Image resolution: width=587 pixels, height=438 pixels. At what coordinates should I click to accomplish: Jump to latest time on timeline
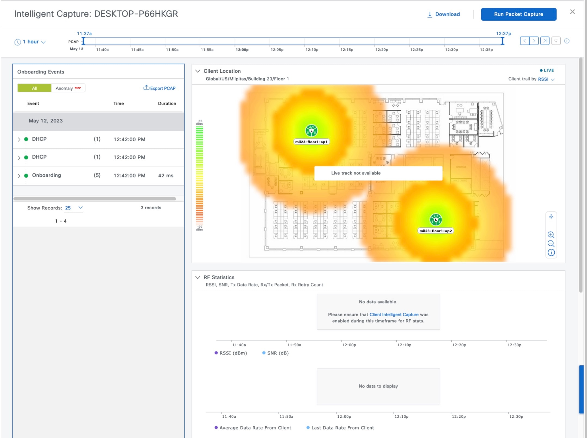(x=545, y=41)
